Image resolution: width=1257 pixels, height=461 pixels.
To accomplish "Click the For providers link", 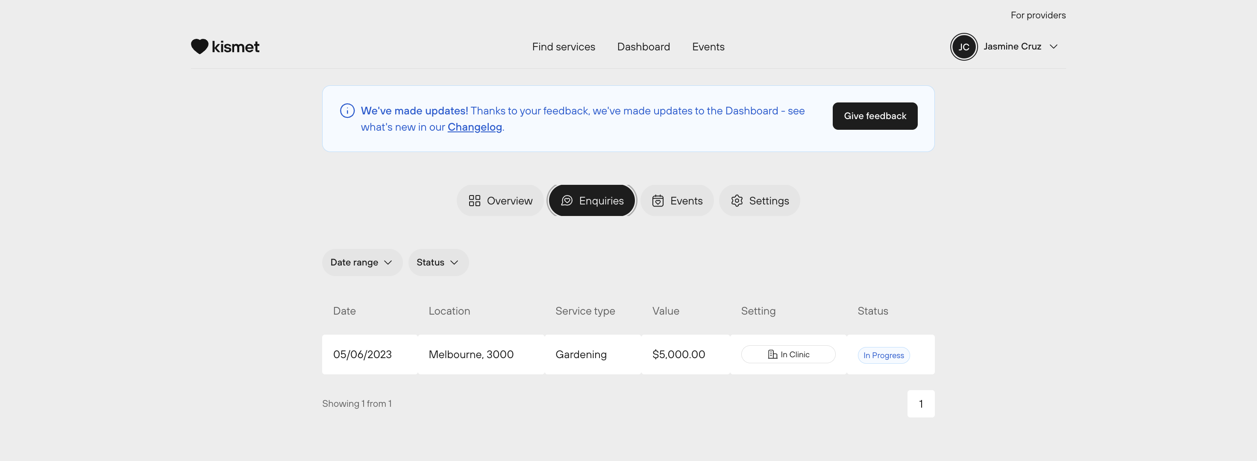I will [x=1038, y=15].
